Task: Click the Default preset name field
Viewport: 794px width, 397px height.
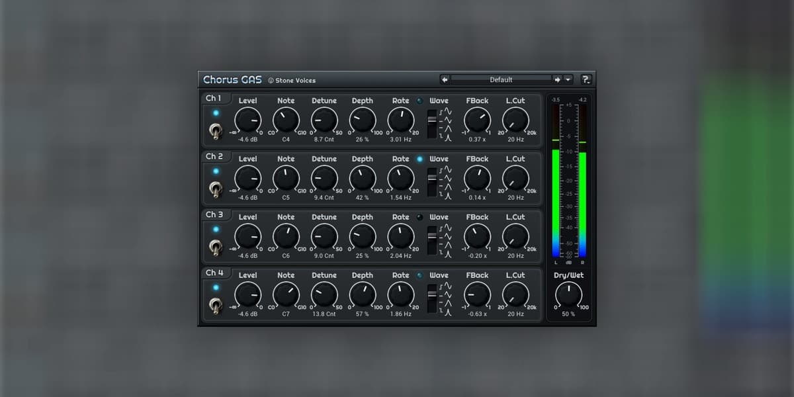Action: 501,79
